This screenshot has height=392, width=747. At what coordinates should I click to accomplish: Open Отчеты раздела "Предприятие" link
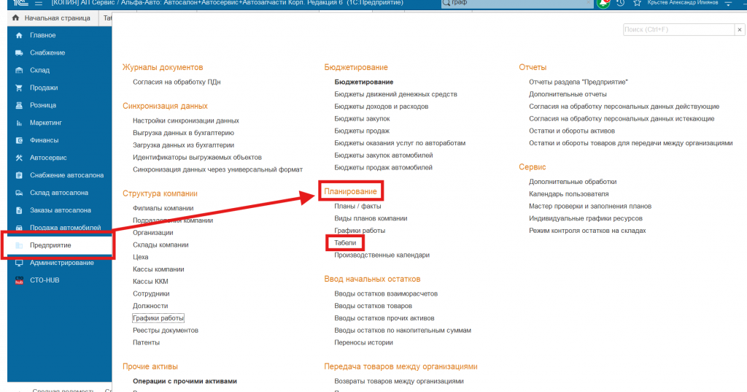coord(578,82)
